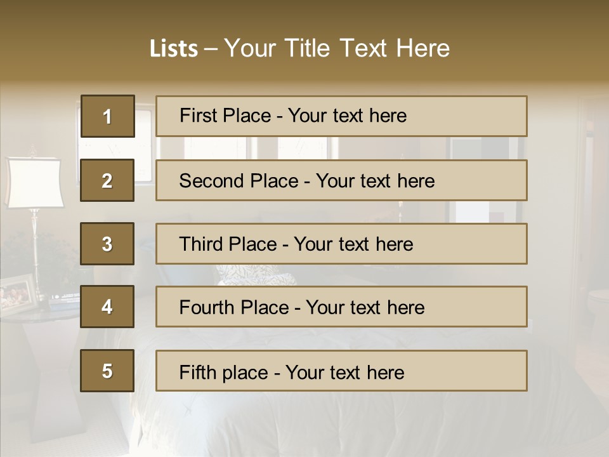Click the number 1 box
This screenshot has height=457, width=609.
pyautogui.click(x=107, y=116)
